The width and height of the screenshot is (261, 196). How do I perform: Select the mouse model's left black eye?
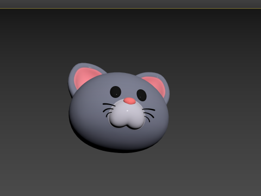(115, 92)
